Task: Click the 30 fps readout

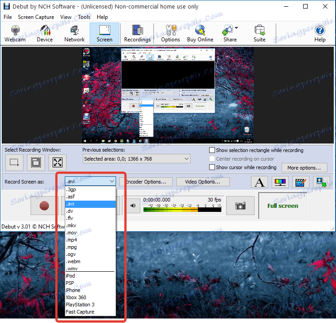Action: point(214,200)
